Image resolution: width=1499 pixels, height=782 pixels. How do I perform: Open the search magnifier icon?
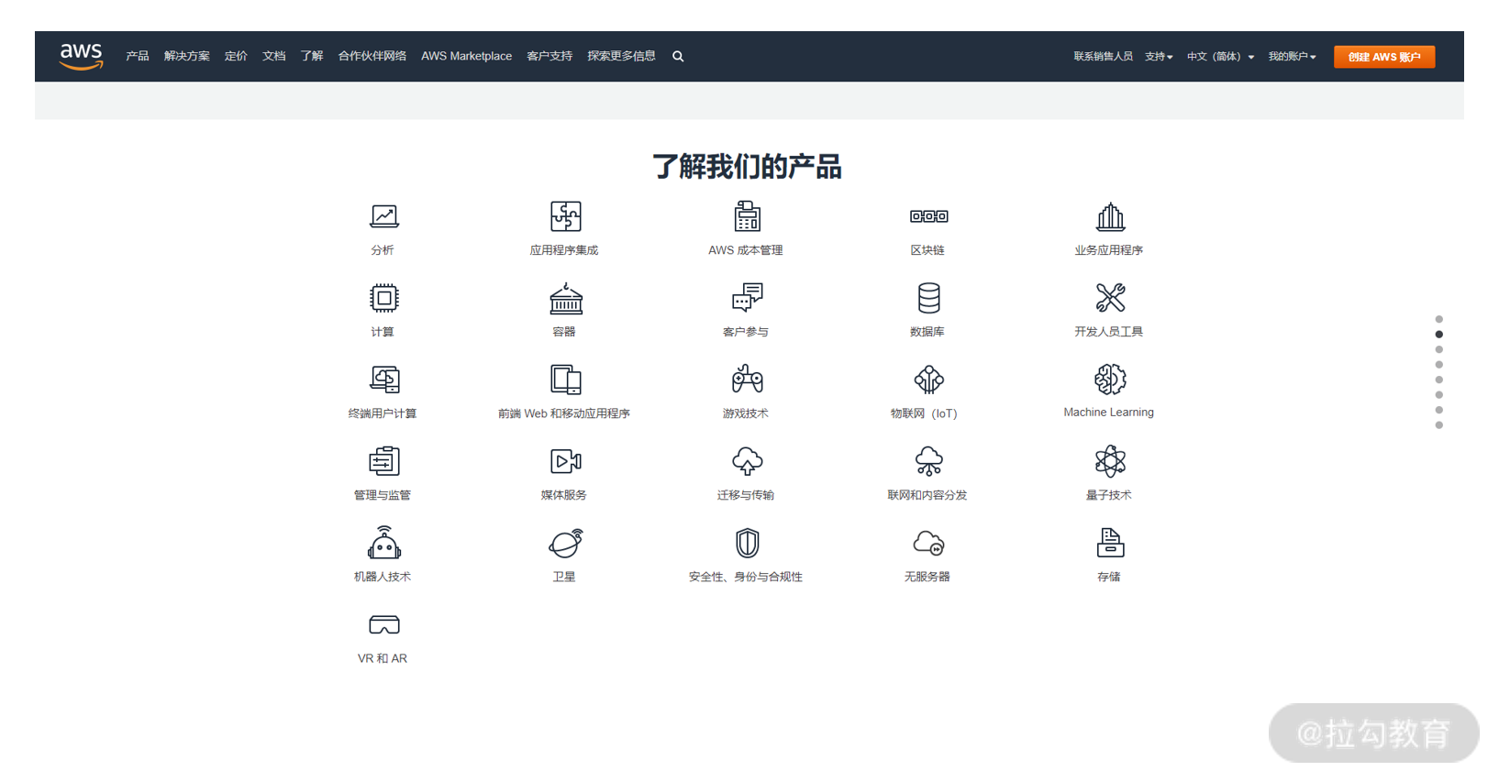tap(678, 57)
